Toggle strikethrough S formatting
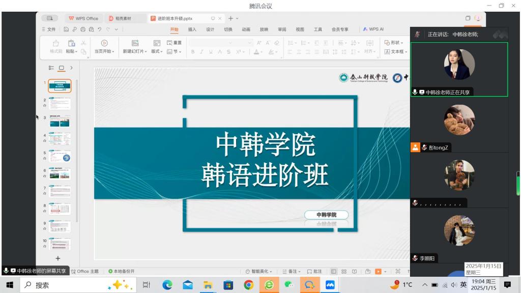521x293 pixels. tap(228, 52)
